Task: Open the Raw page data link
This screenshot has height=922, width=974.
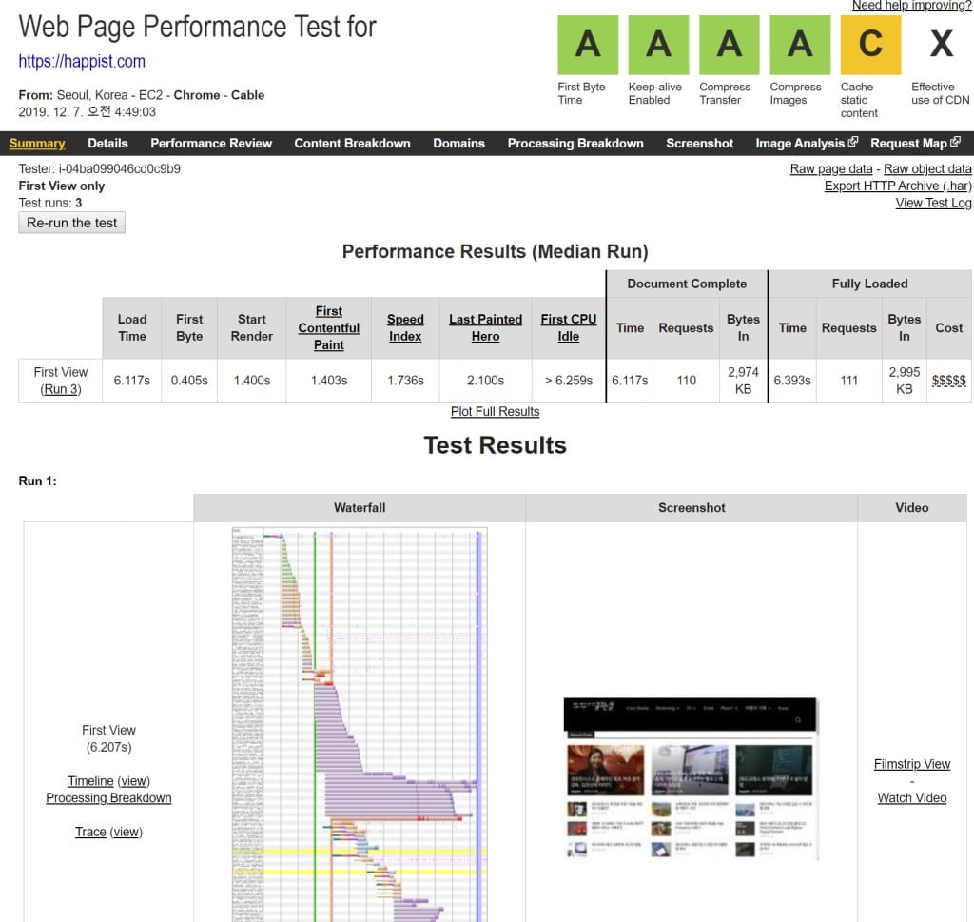Action: [830, 169]
